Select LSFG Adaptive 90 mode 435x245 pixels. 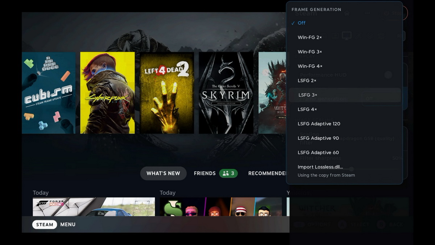coord(344,138)
